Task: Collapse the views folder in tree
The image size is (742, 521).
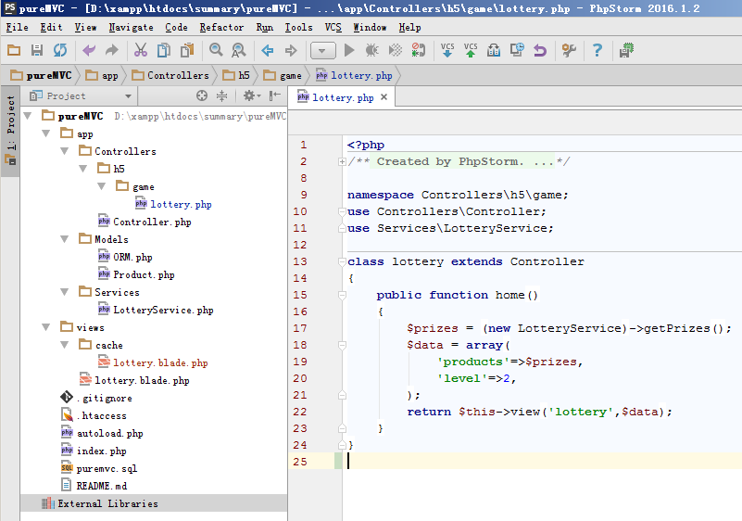Action: click(46, 327)
